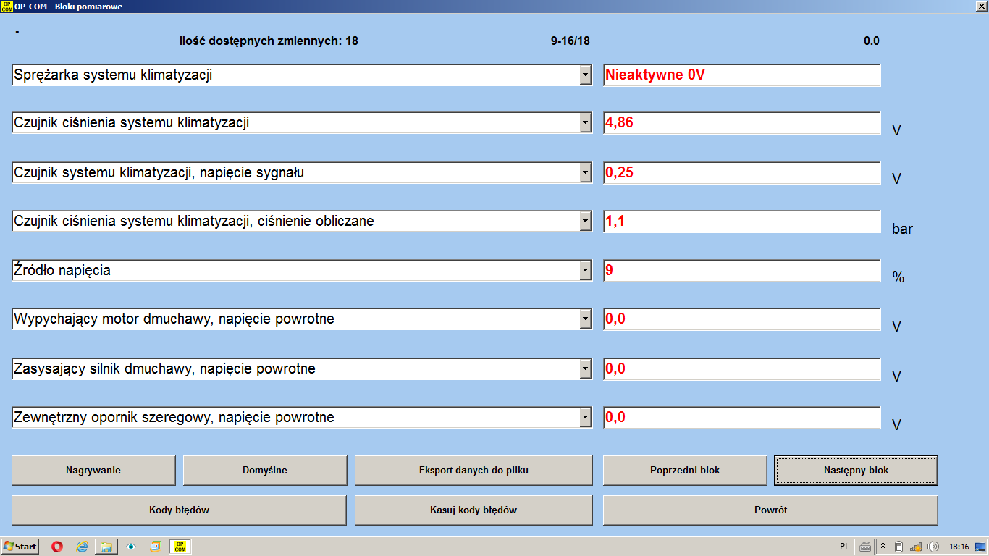This screenshot has width=989, height=556.
Task: Show hidden system tray icons
Action: pos(883,547)
